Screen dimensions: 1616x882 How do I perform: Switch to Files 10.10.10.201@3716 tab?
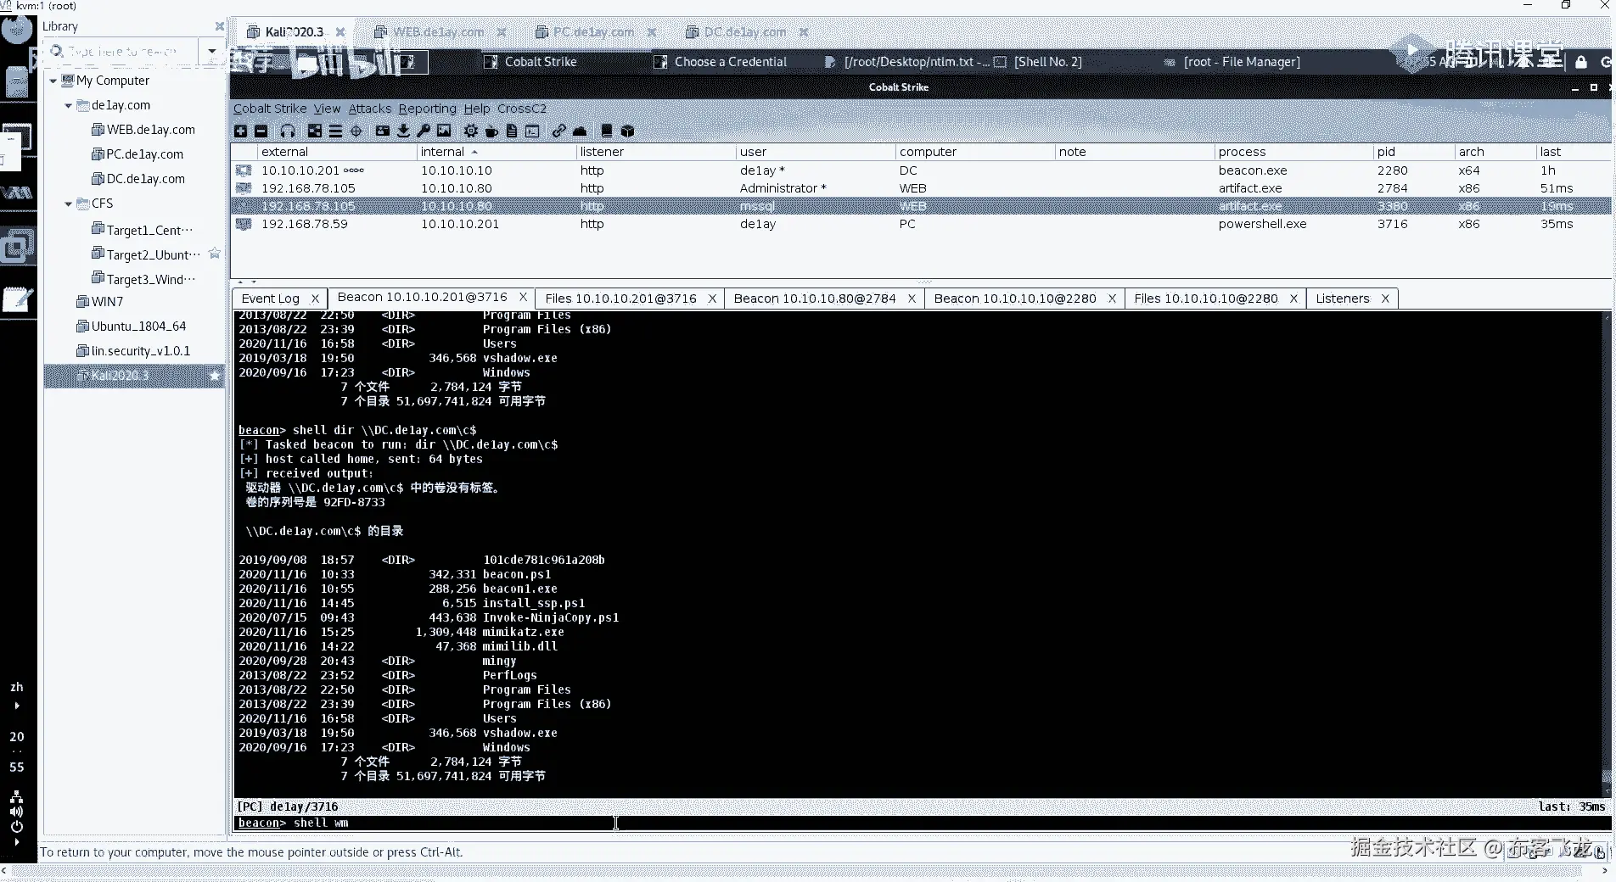620,299
